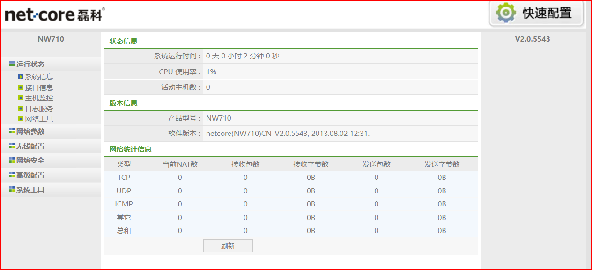The image size is (592, 270).
Task: Click the 刷新 refresh button
Action: point(228,246)
